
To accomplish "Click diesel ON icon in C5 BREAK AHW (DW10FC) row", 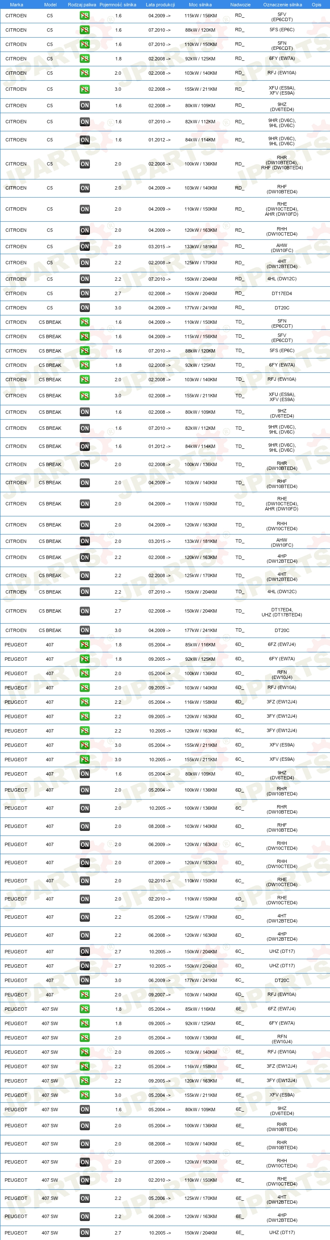I will coord(85,541).
